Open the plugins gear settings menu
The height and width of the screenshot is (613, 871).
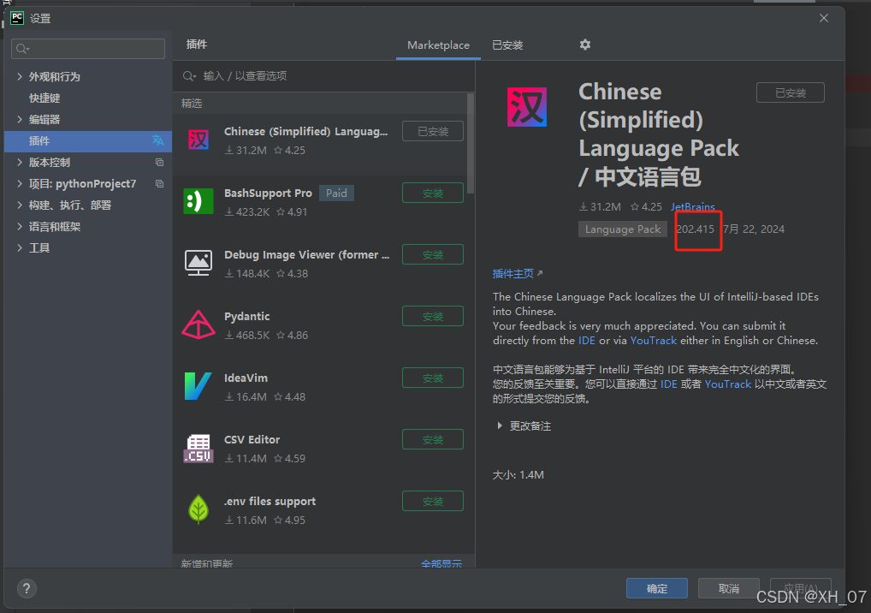pyautogui.click(x=585, y=45)
